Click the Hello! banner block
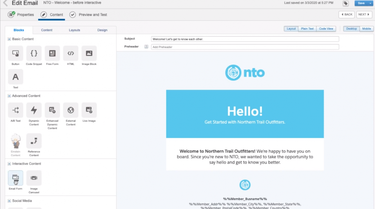The image size is (375, 209). (245, 114)
